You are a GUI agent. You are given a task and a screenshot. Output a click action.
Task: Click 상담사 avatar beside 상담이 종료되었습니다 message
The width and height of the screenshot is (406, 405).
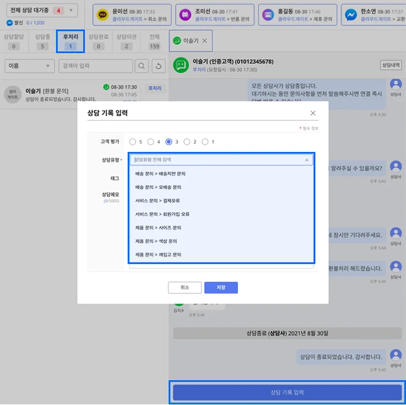coord(396,355)
